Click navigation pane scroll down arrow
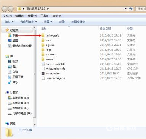Image resolution: width=146 pixels, height=139 pixels. (x=35, y=125)
